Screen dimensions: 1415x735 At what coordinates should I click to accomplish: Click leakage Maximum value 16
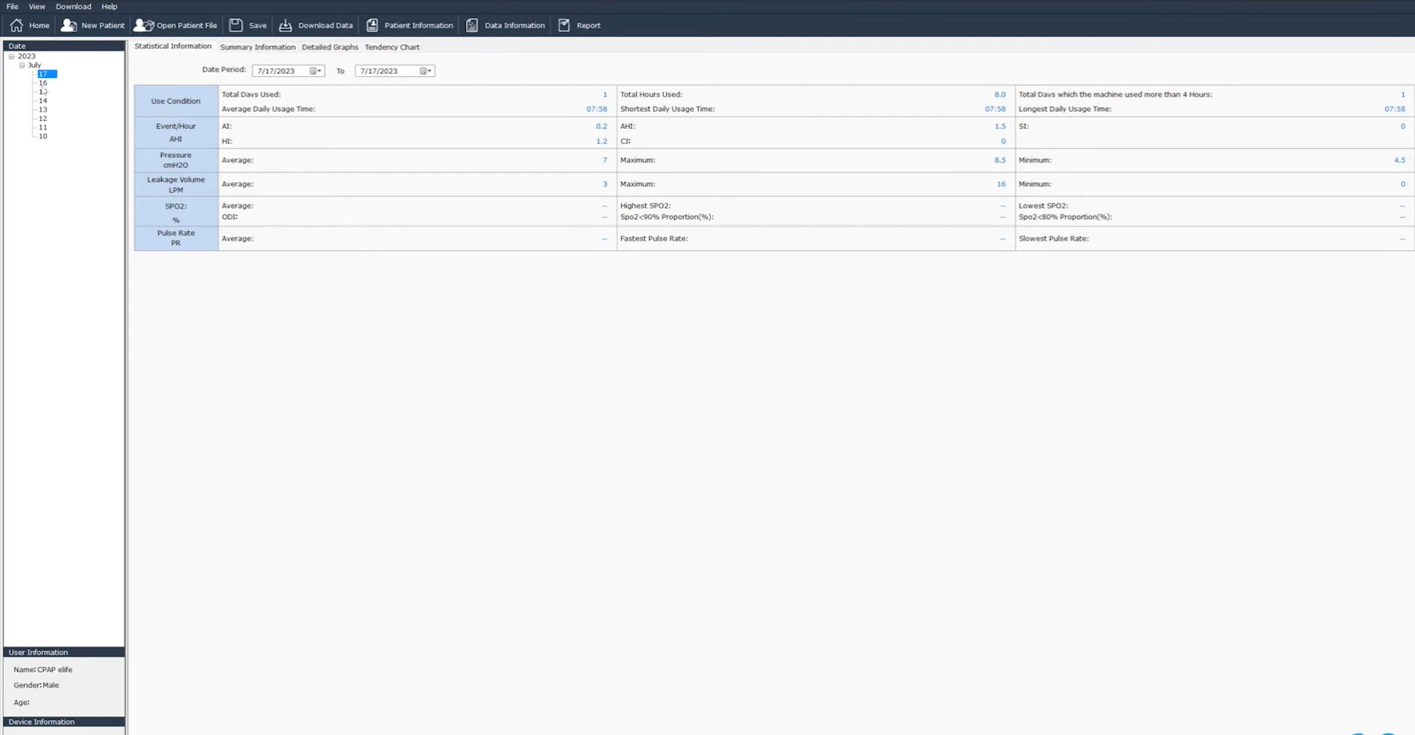(1002, 184)
